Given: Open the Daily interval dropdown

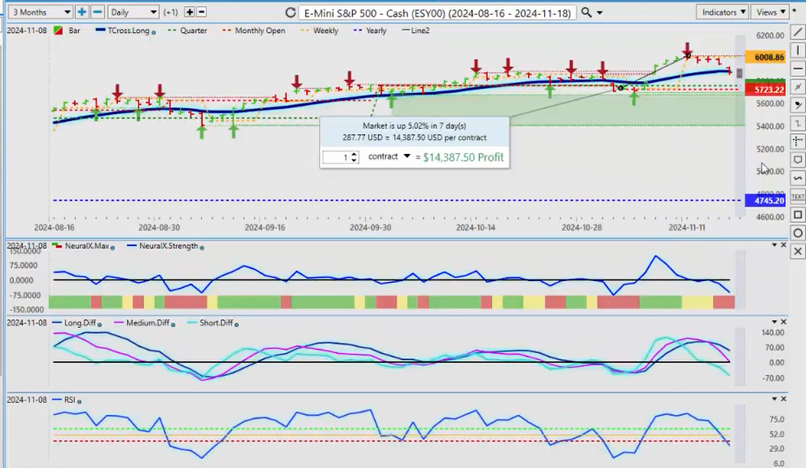Looking at the screenshot, I should (134, 12).
